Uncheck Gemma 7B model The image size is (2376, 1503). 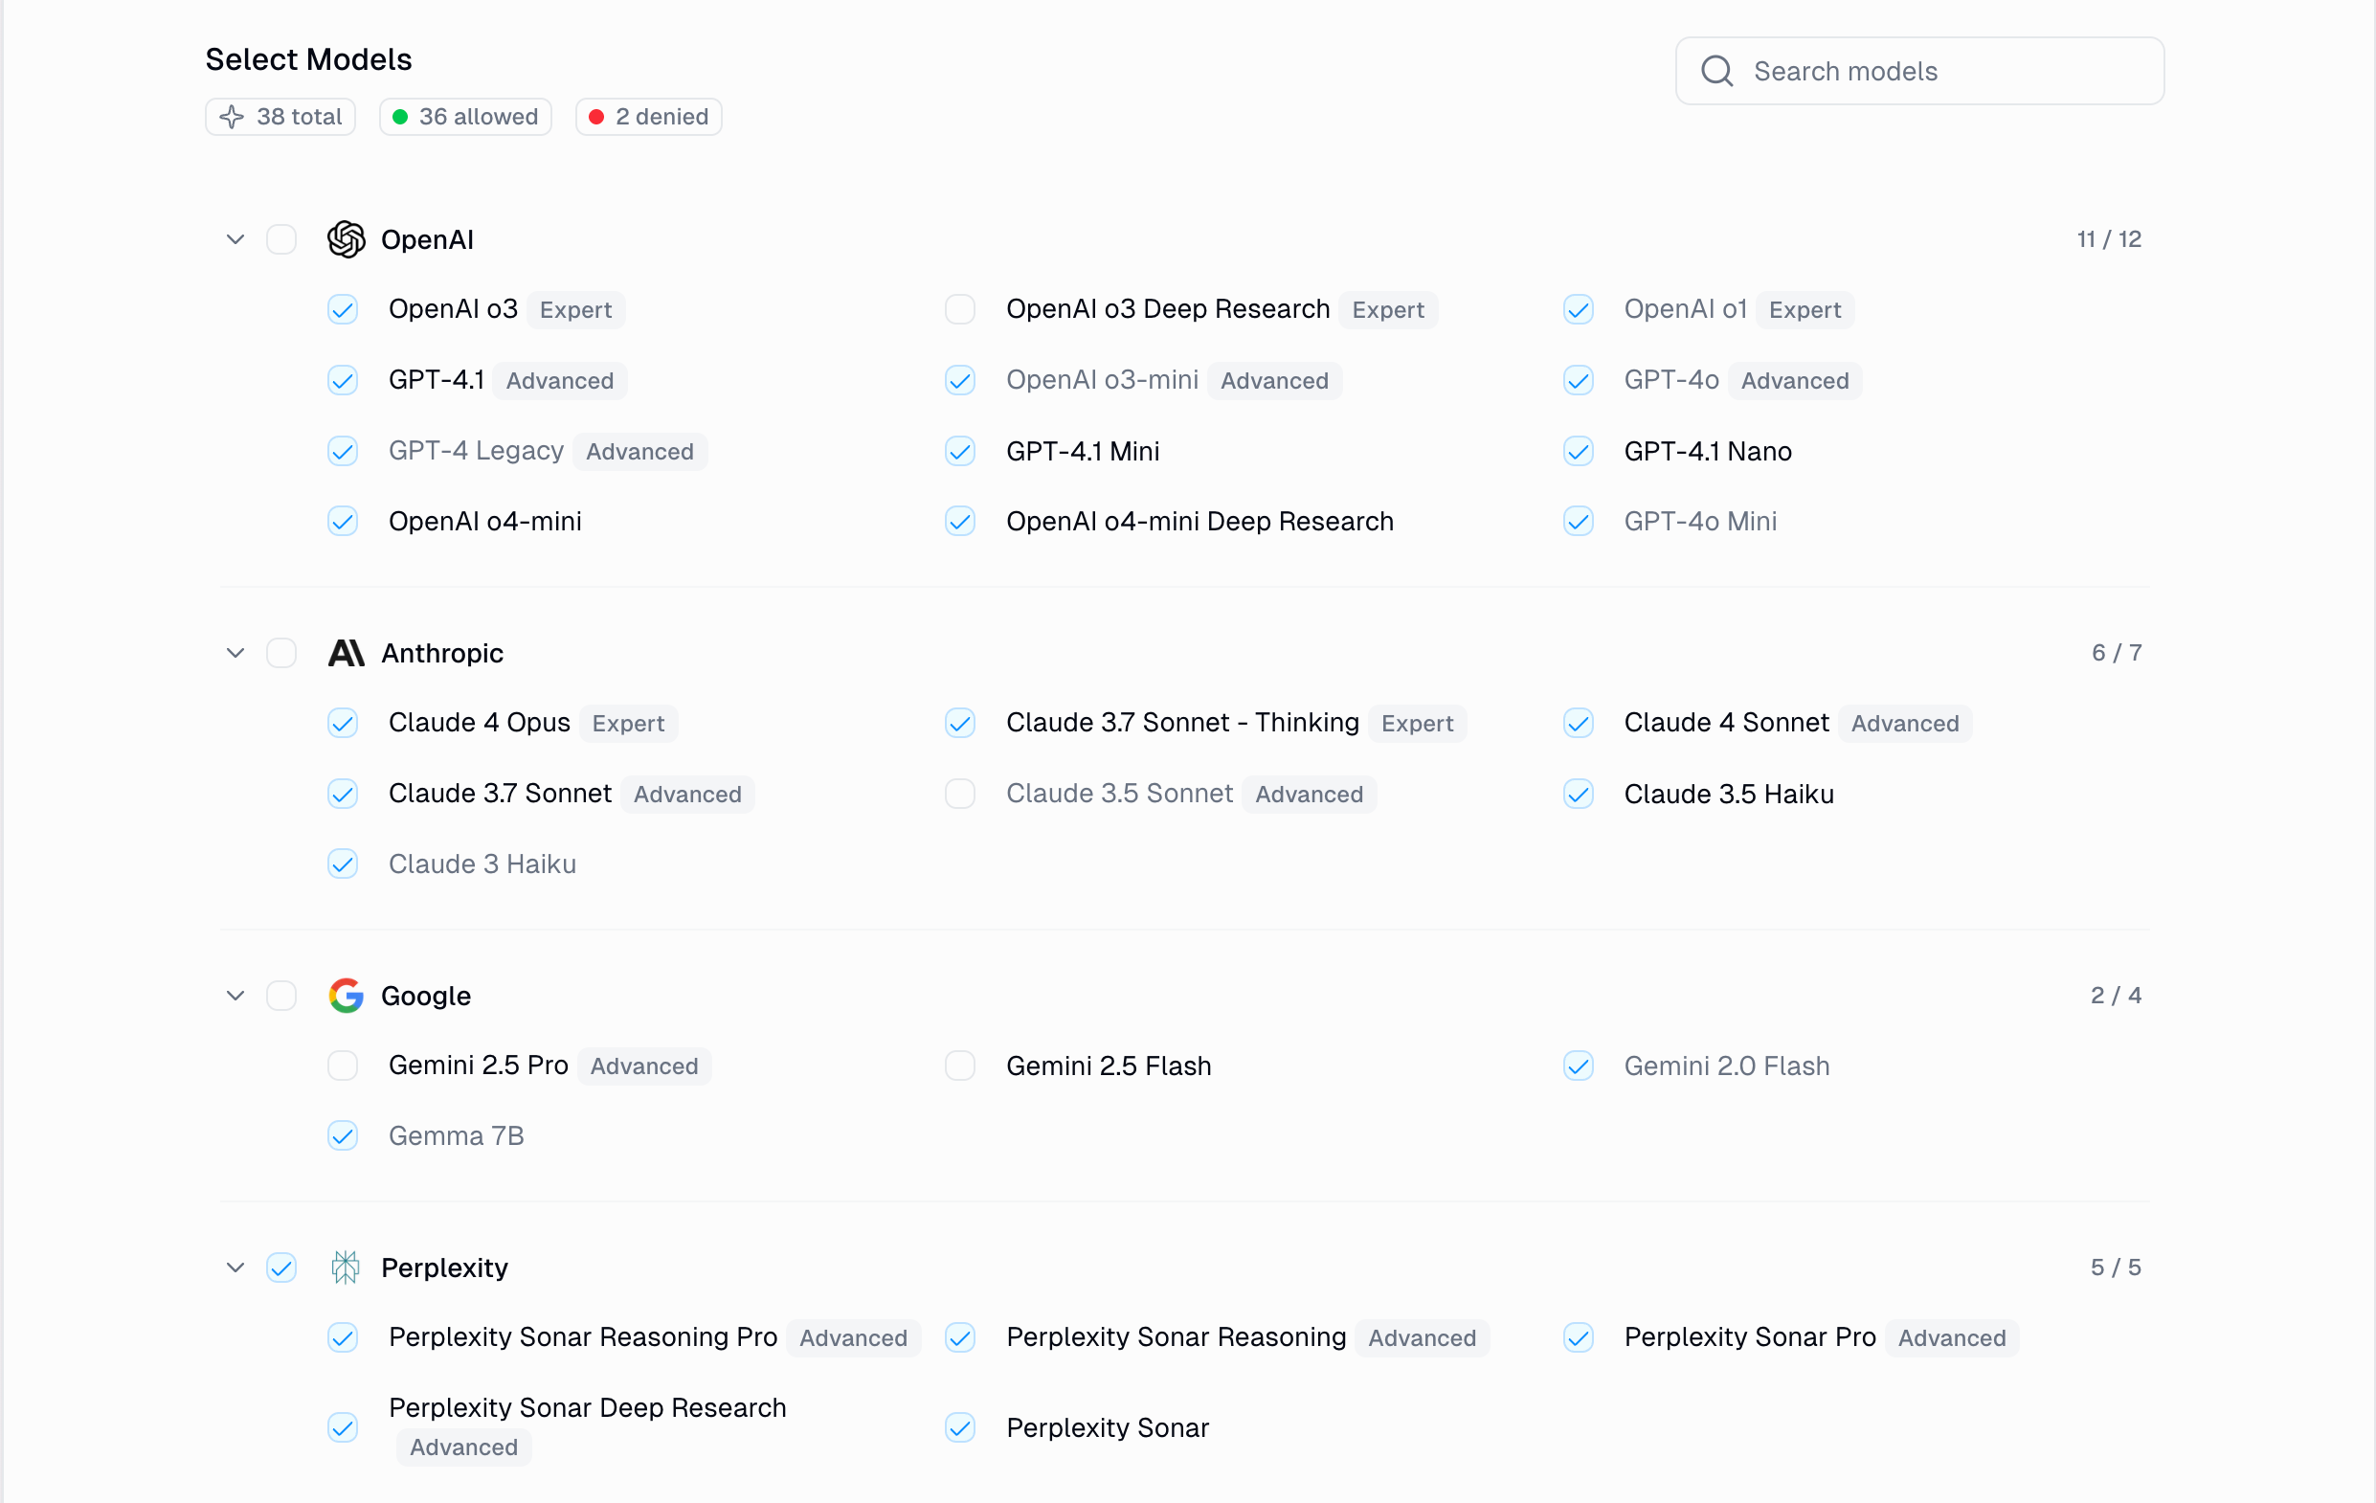[343, 1137]
